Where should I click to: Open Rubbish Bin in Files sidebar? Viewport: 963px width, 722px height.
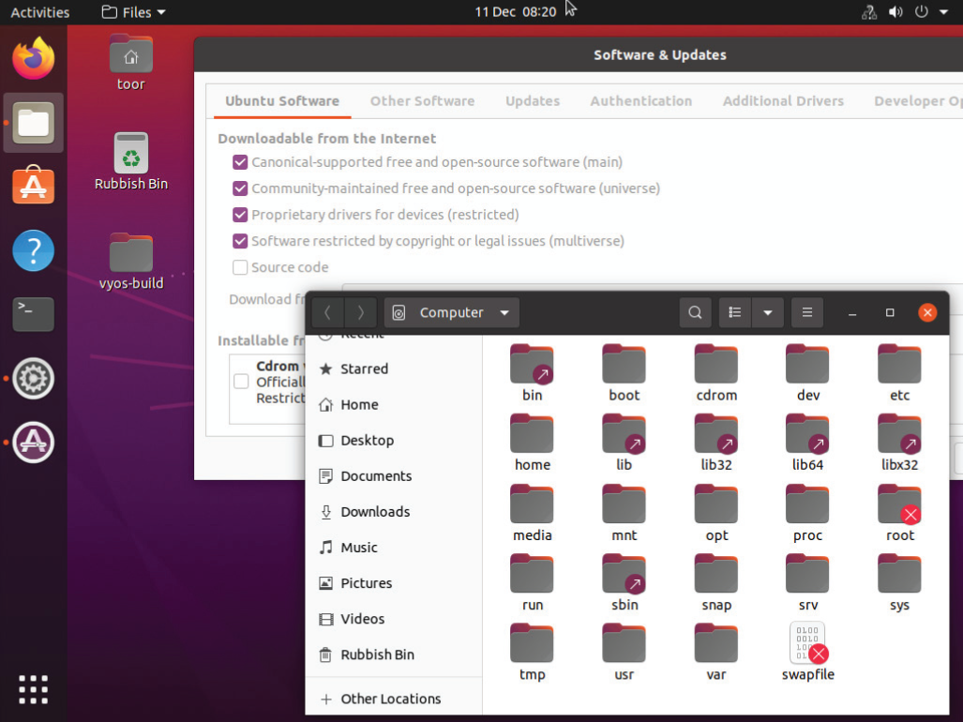click(x=393, y=654)
